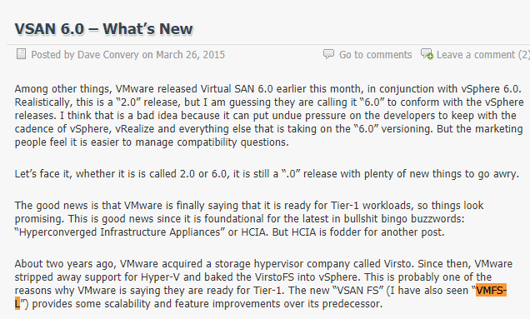530x319 pixels.
Task: Click the word 'VirstoFS' in the last paragraph
Action: (x=274, y=277)
